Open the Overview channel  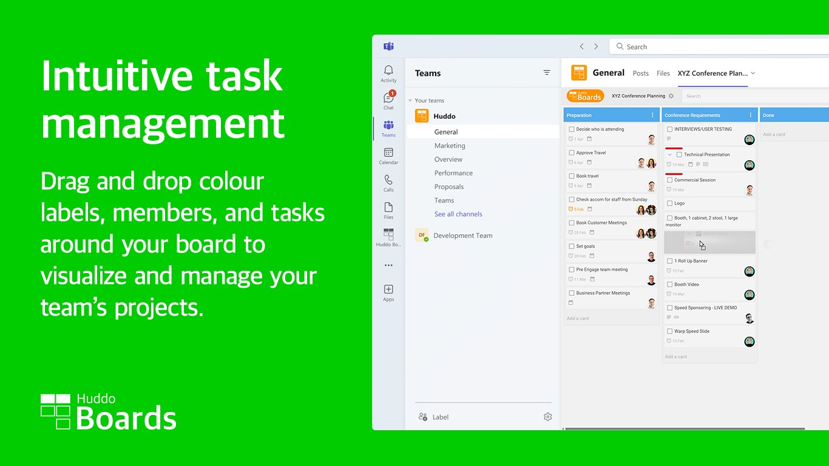(x=448, y=159)
